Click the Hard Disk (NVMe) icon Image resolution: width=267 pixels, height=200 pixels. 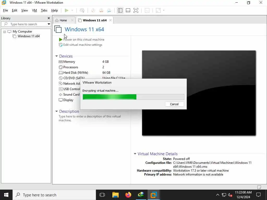[x=60, y=73]
